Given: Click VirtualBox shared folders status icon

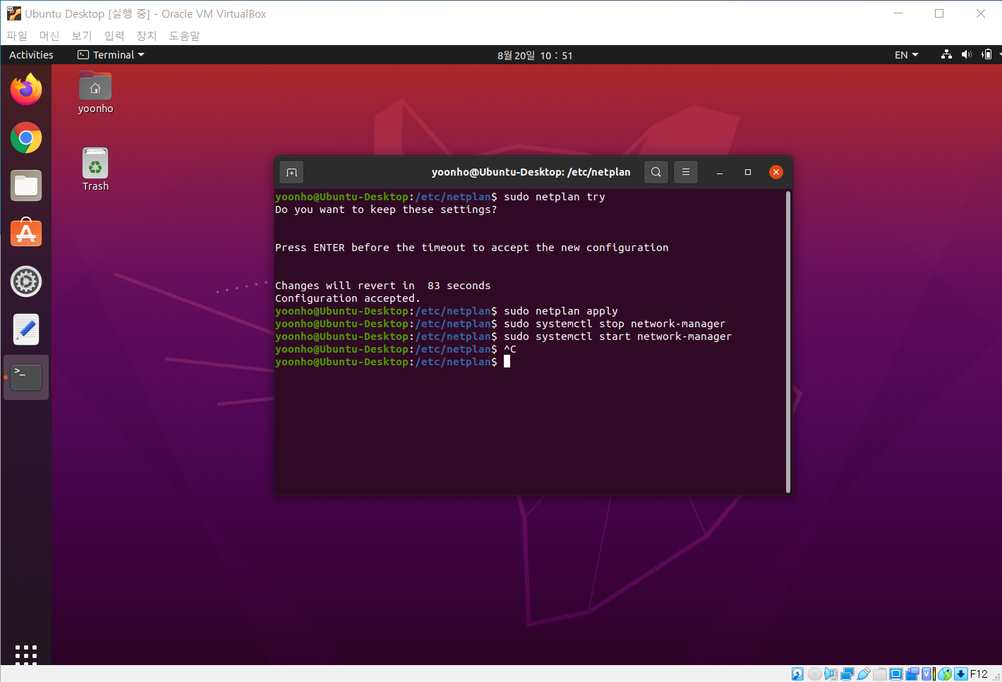Looking at the screenshot, I should (x=880, y=674).
